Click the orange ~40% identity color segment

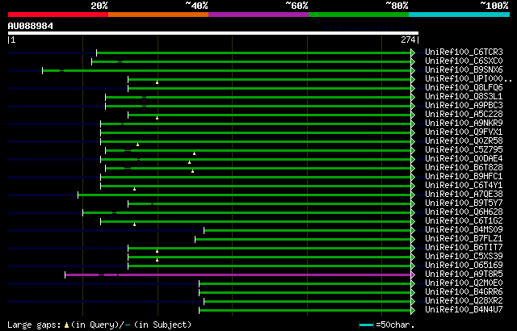(158, 15)
